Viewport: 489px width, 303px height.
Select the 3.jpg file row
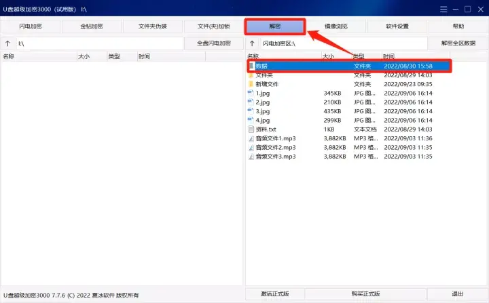[348, 111]
